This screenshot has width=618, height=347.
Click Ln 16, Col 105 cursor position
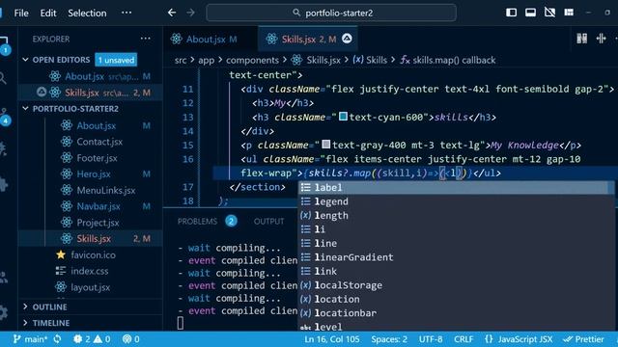click(332, 339)
